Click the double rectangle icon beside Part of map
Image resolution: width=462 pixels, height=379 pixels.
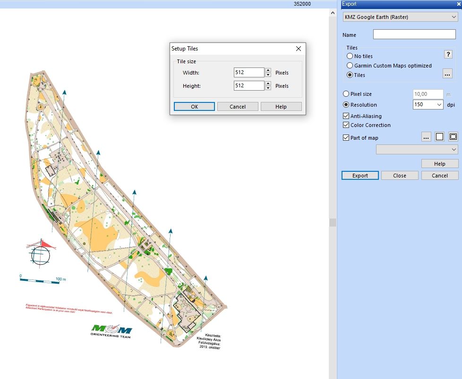click(453, 137)
